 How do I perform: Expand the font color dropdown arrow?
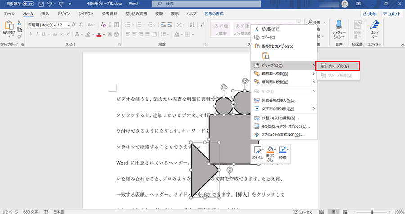click(104, 34)
